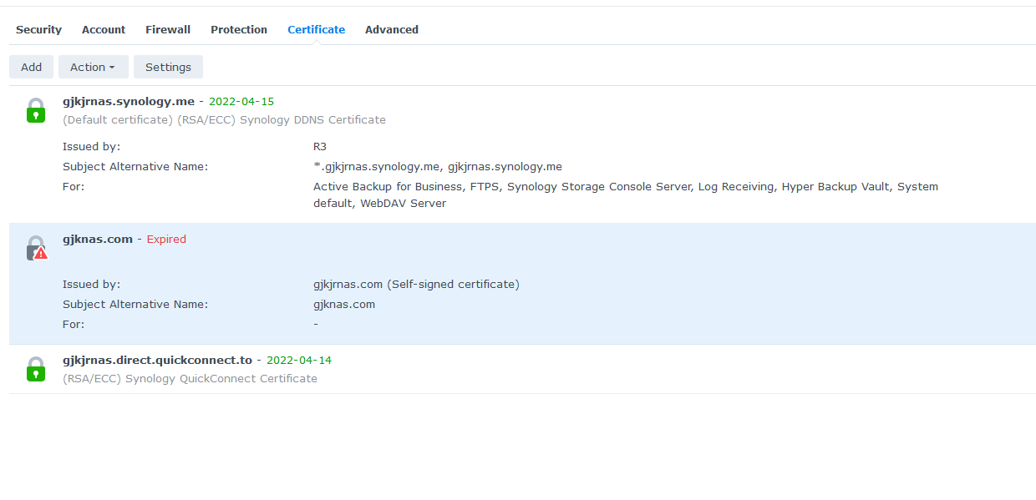Click Subject Alternative Name value gjknas.com
Screen dimensions: 1036x500
coord(344,304)
